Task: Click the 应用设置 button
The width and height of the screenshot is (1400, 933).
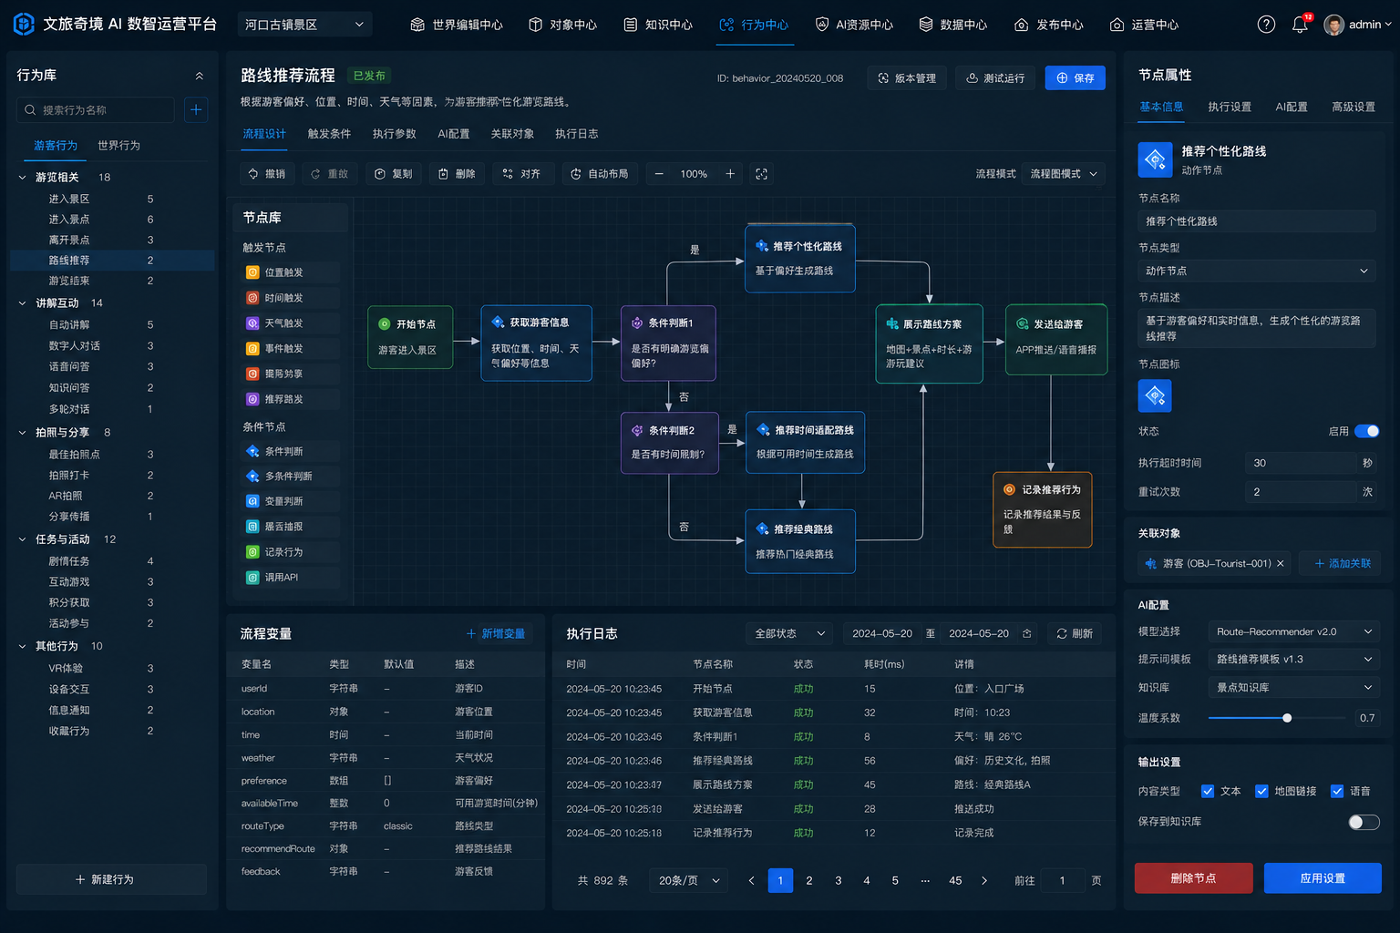Action: [1323, 878]
